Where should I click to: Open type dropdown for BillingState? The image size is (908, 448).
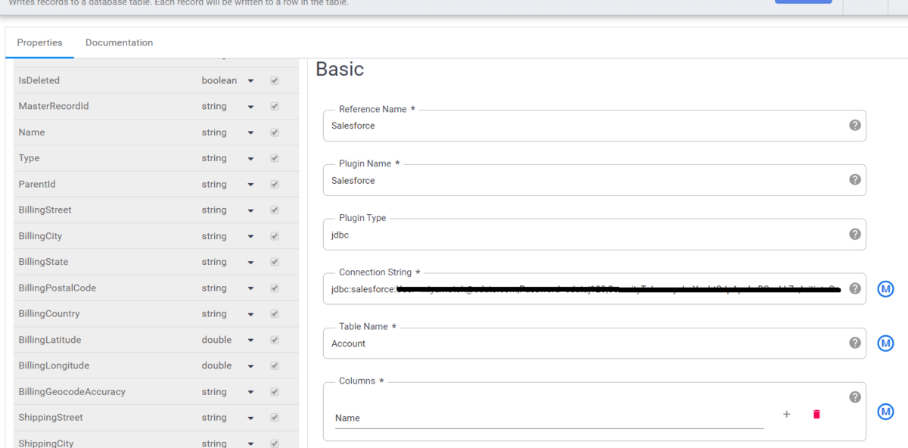coord(228,262)
